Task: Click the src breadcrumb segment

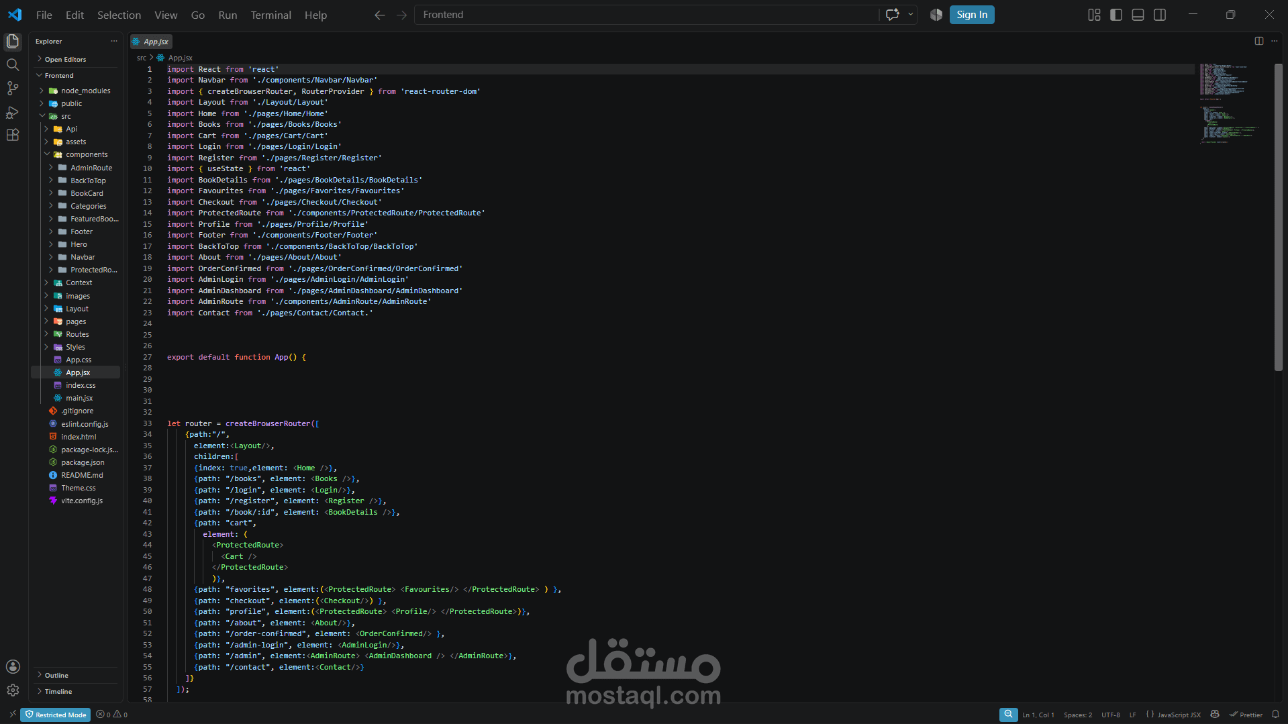Action: pyautogui.click(x=141, y=58)
